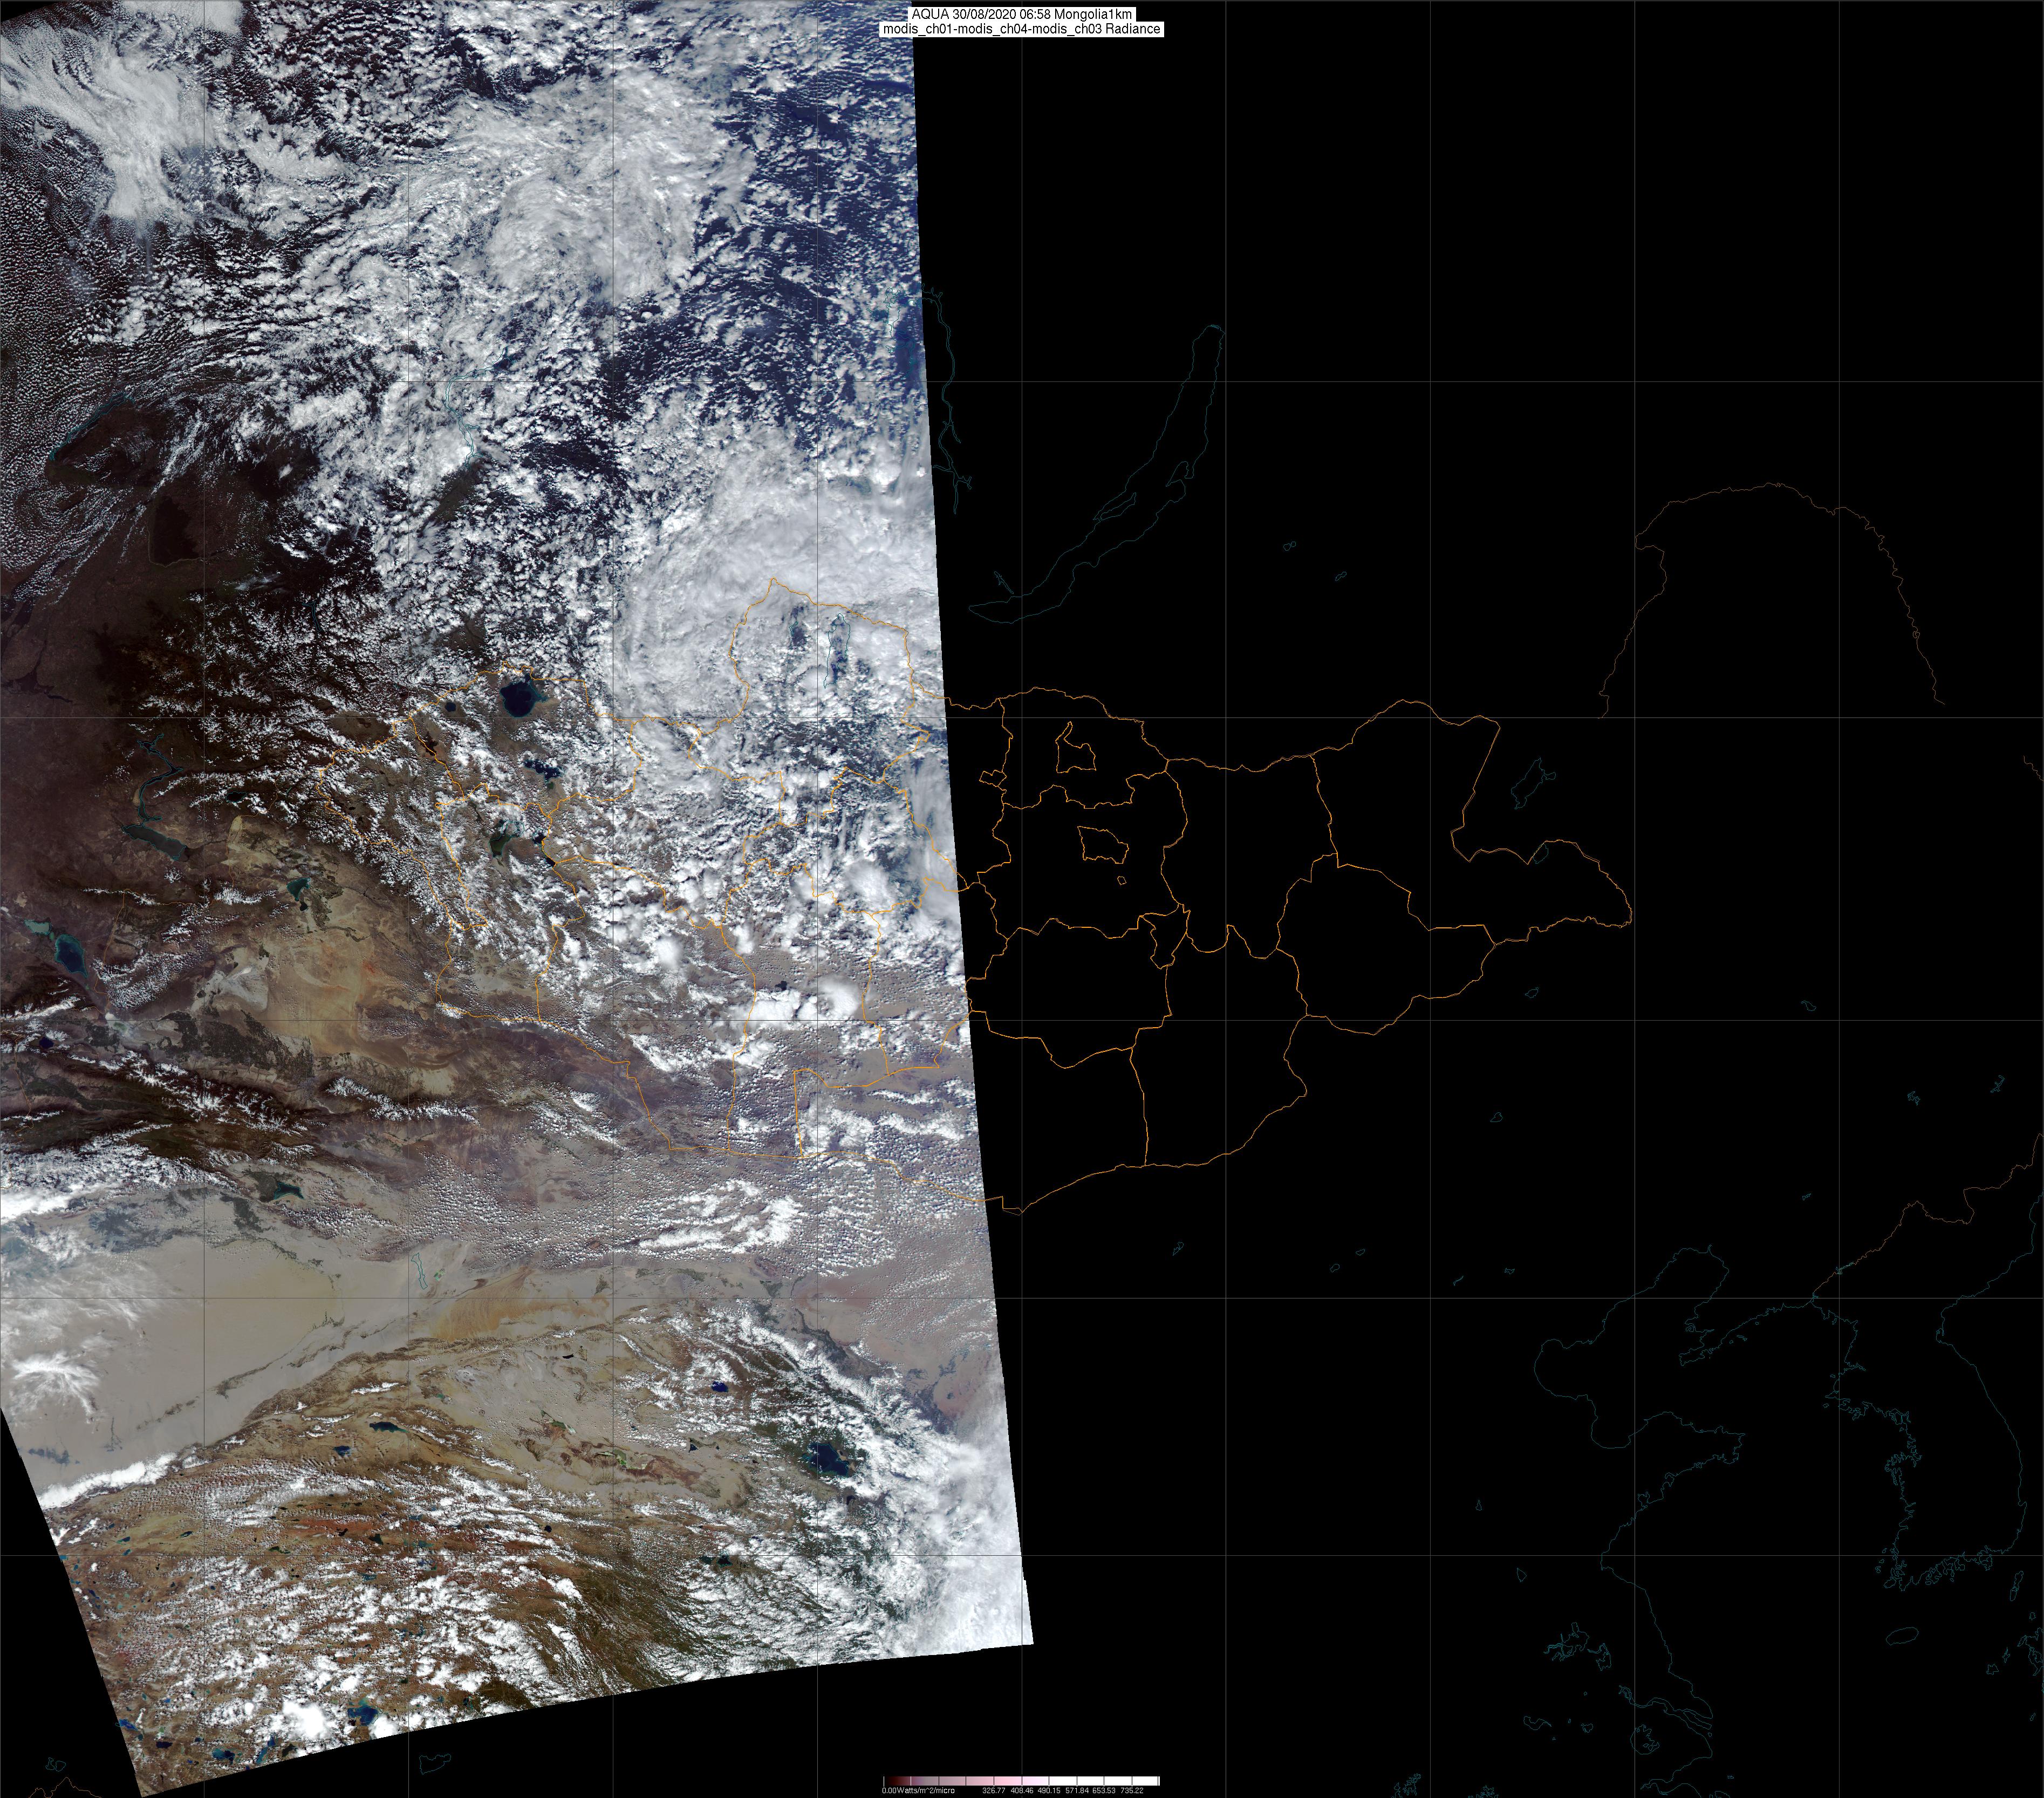Click the 735.22 value on the color scale
Screen dimensions: 2044x1798
[1132, 1791]
